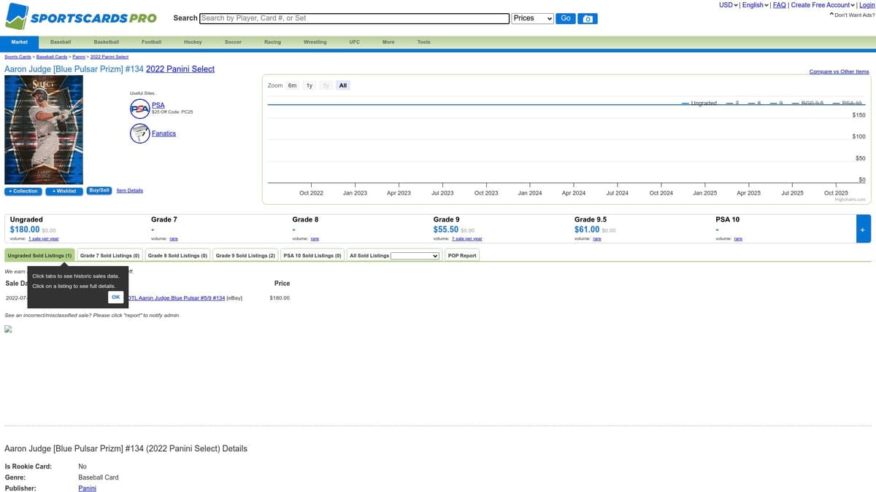Add card with + Wishlist button
Screen dimensions: 876x492
click(64, 191)
